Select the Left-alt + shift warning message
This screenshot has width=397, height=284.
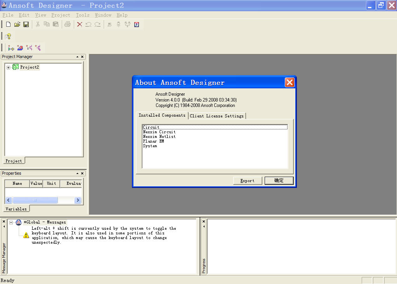pyautogui.click(x=104, y=235)
